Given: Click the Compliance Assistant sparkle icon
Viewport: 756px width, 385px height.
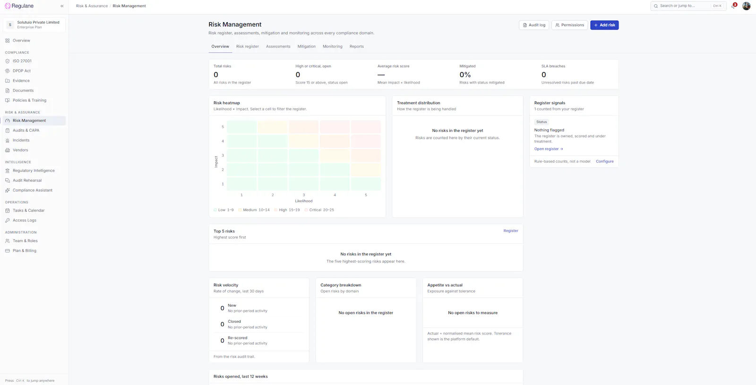Looking at the screenshot, I should coord(8,191).
